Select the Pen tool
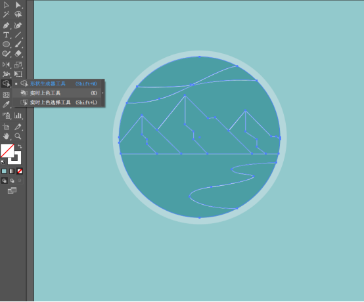Viewport: 364px width, 302px height. (6, 26)
